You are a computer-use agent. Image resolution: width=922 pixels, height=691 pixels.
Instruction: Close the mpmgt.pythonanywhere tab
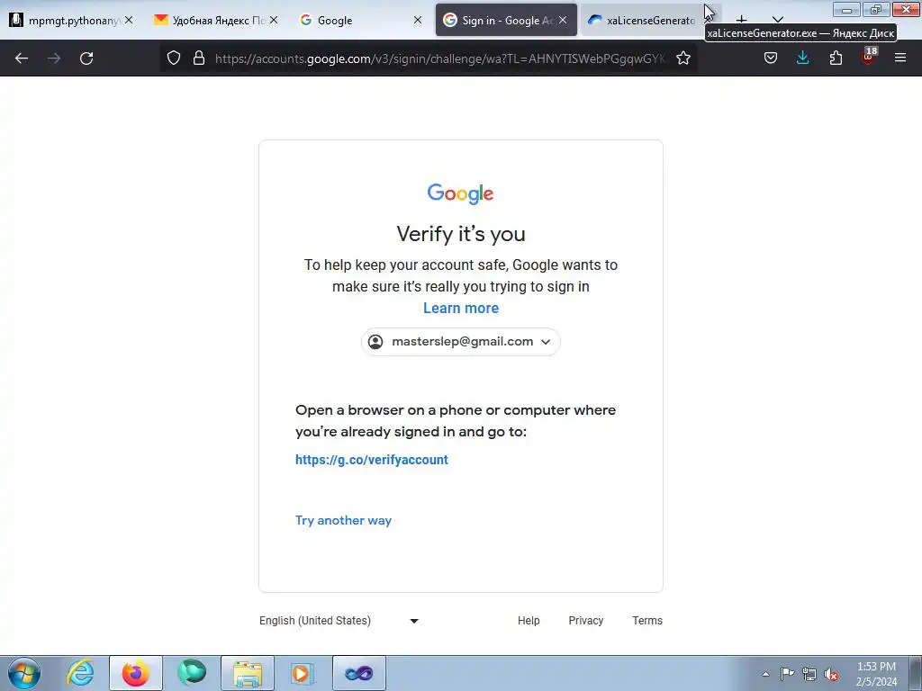[129, 20]
